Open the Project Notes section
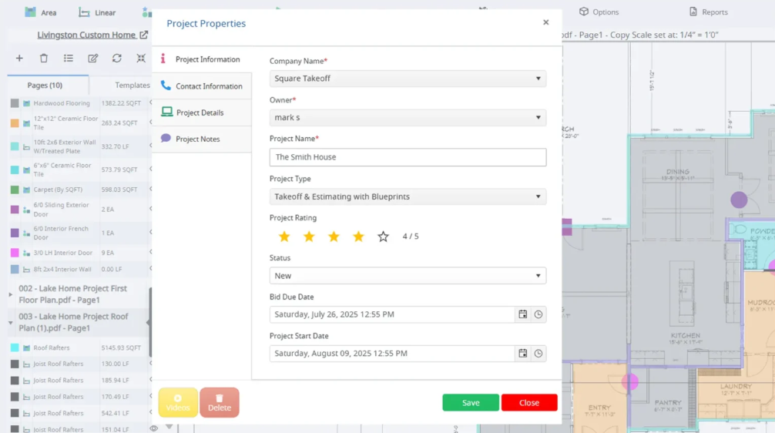 click(x=202, y=139)
